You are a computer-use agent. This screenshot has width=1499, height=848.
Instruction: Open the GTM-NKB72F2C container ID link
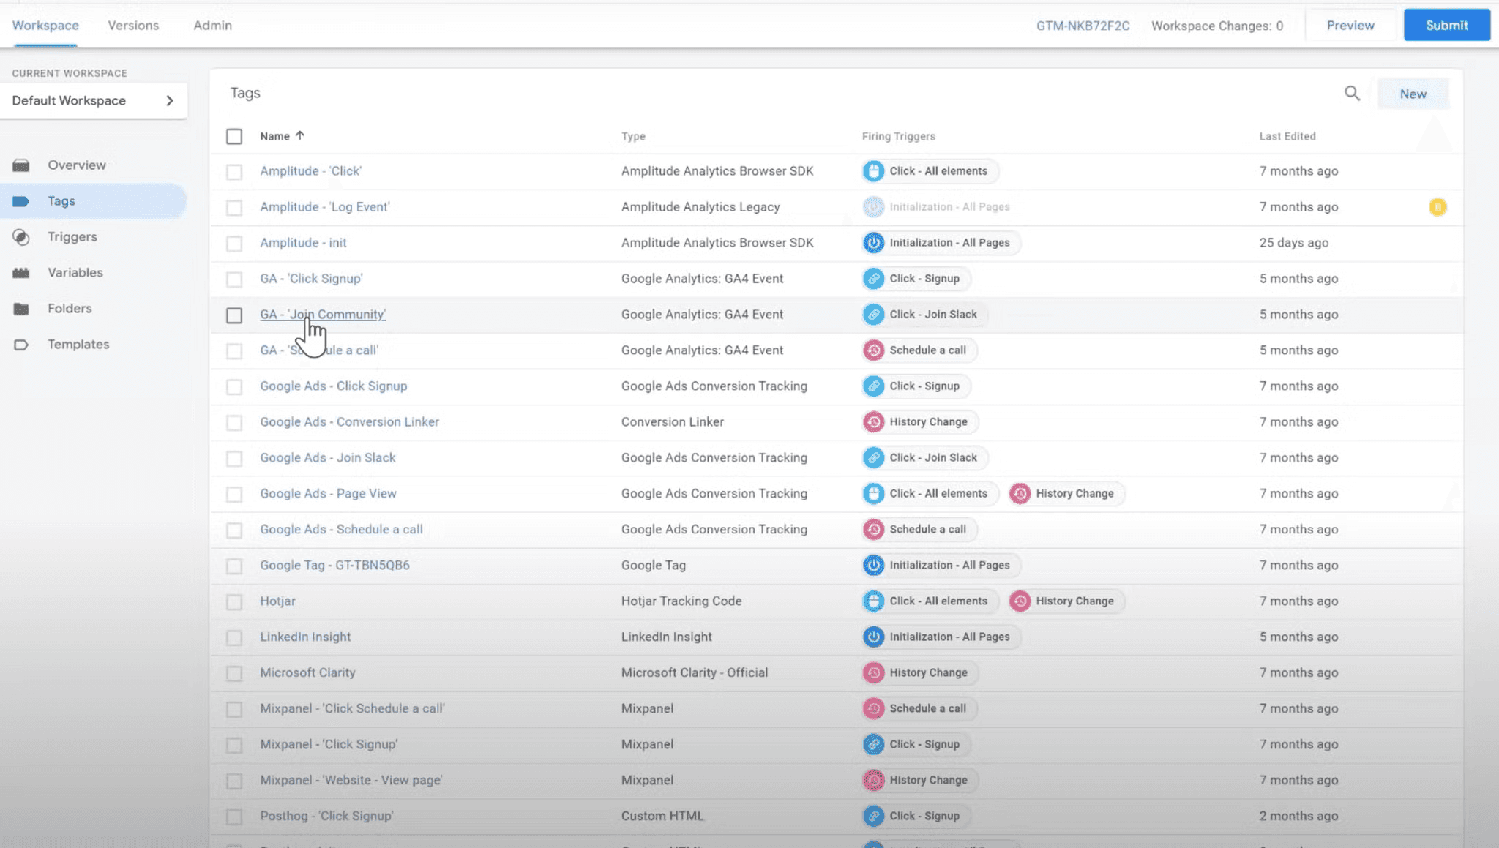[x=1083, y=26]
